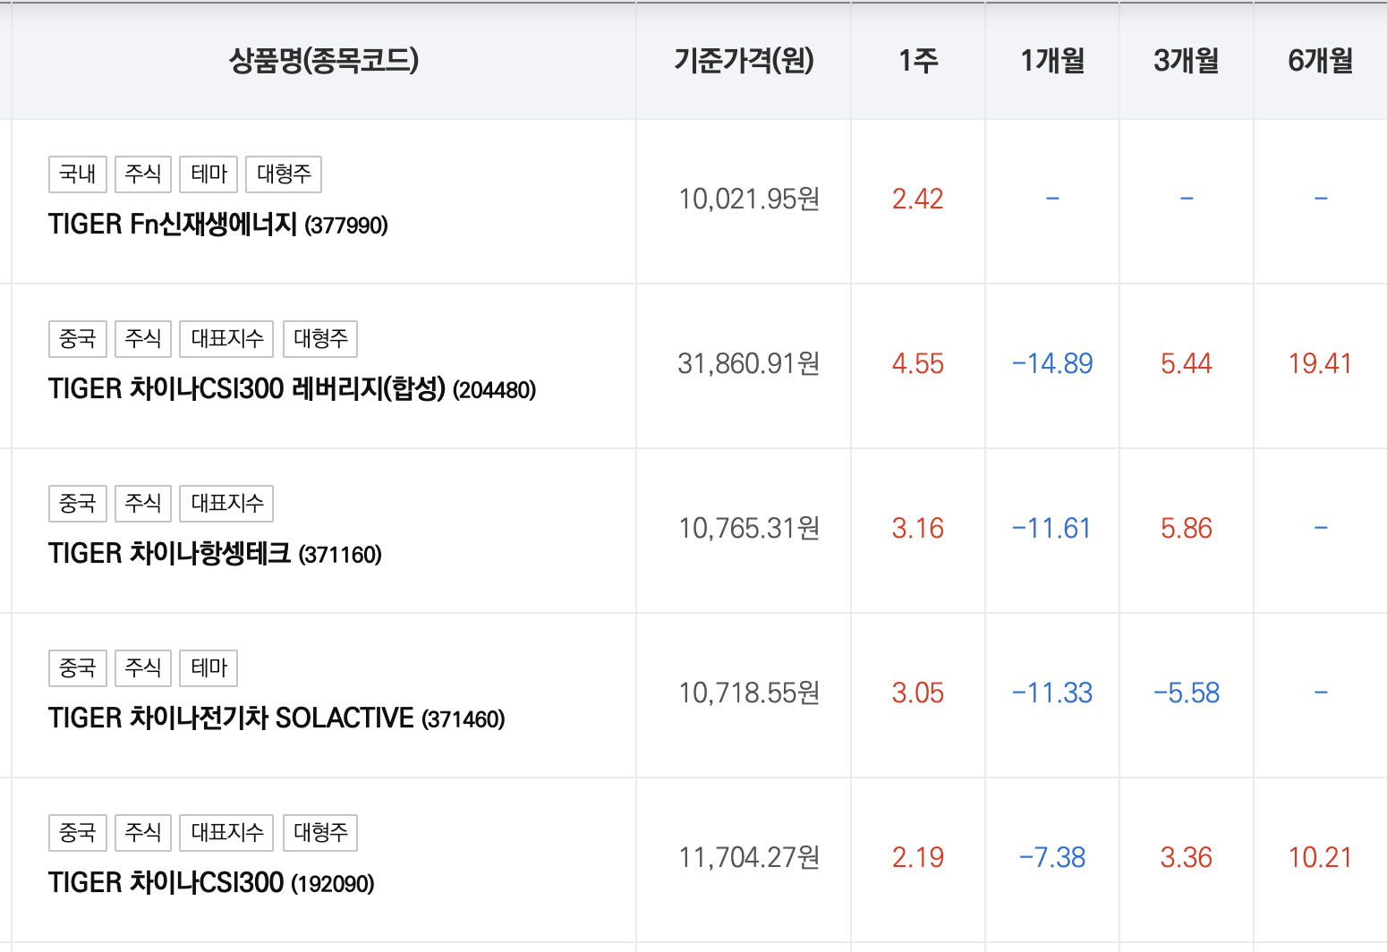Image resolution: width=1387 pixels, height=952 pixels.
Task: Select 대표지수 tag on 차이나항셍테크 row
Action: click(226, 503)
